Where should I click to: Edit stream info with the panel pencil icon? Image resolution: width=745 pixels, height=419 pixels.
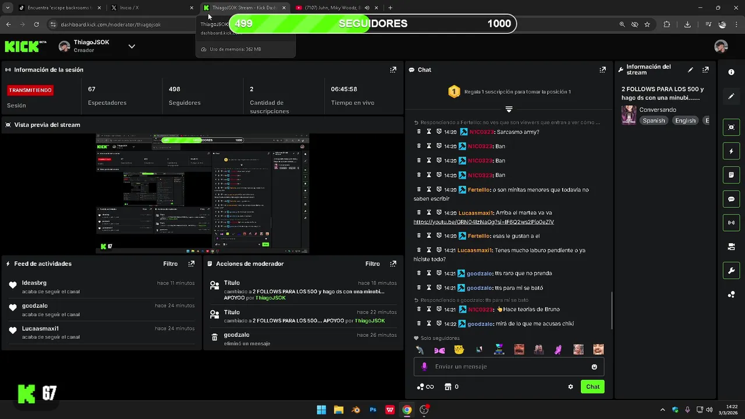tap(690, 70)
